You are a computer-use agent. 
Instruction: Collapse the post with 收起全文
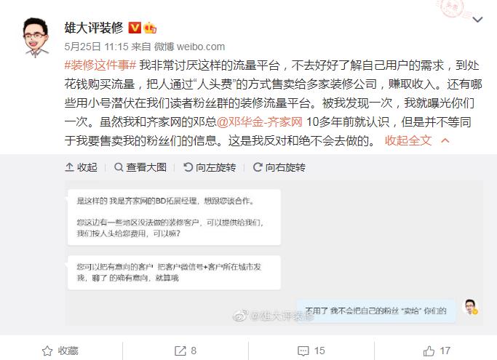tap(408, 140)
